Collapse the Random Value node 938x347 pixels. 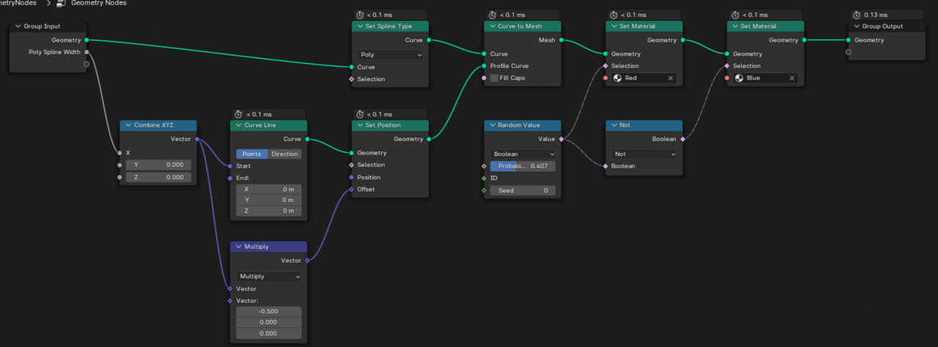coord(492,125)
